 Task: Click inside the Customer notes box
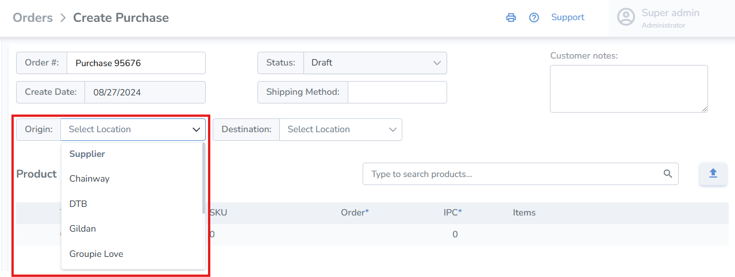pyautogui.click(x=629, y=89)
